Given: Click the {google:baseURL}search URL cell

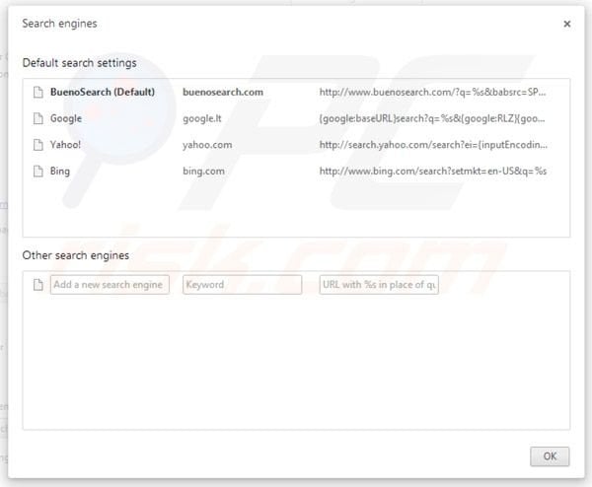Looking at the screenshot, I should [x=432, y=119].
